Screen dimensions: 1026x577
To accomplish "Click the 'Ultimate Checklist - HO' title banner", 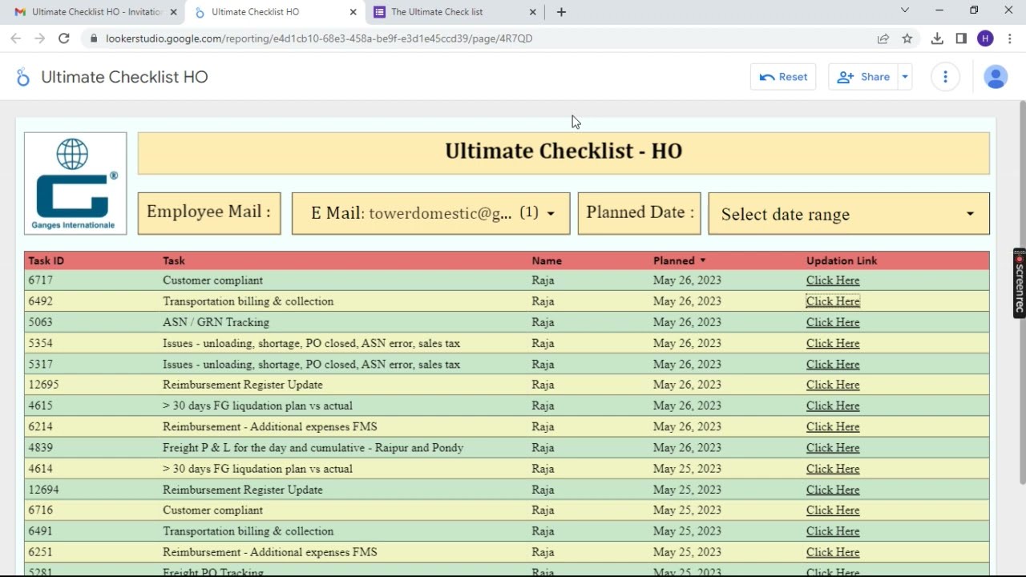I will [563, 151].
